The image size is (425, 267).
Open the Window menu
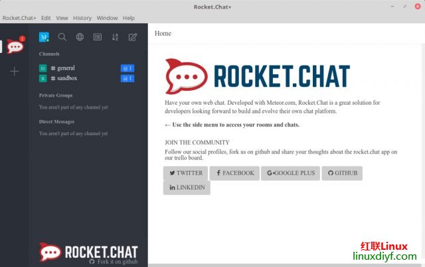107,18
